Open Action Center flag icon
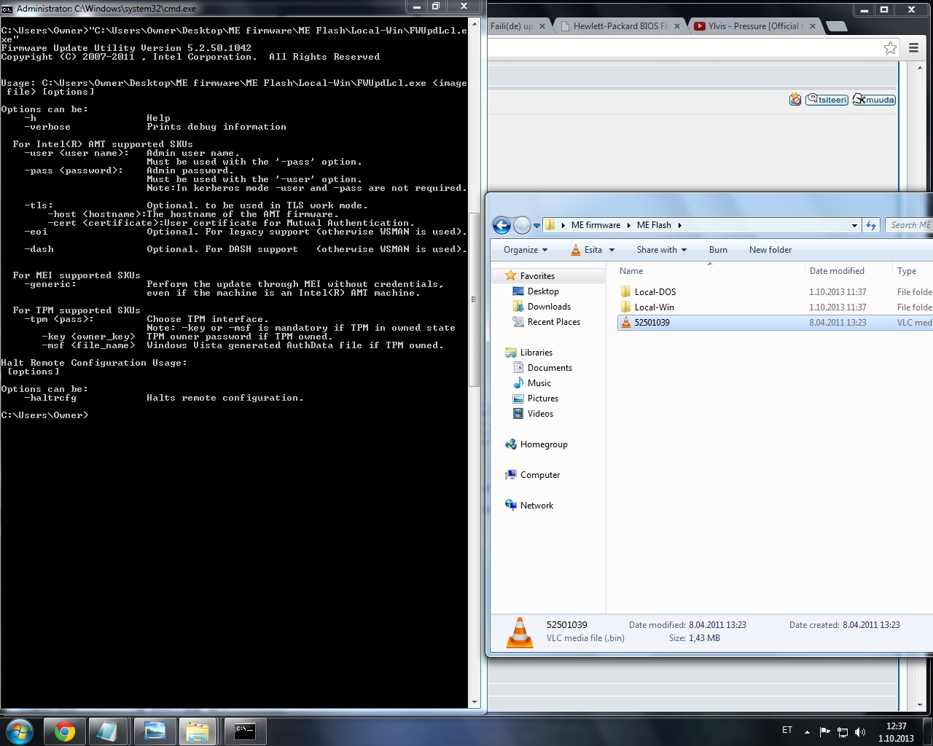Viewport: 933px width, 746px height. click(x=825, y=731)
